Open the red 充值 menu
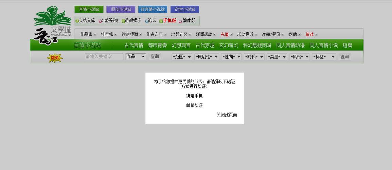Screen dimensions: 392x170 (227, 35)
